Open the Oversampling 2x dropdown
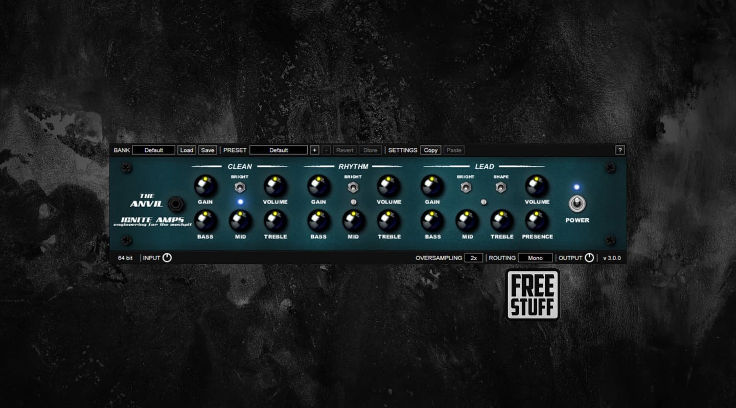This screenshot has height=408, width=736. point(474,258)
